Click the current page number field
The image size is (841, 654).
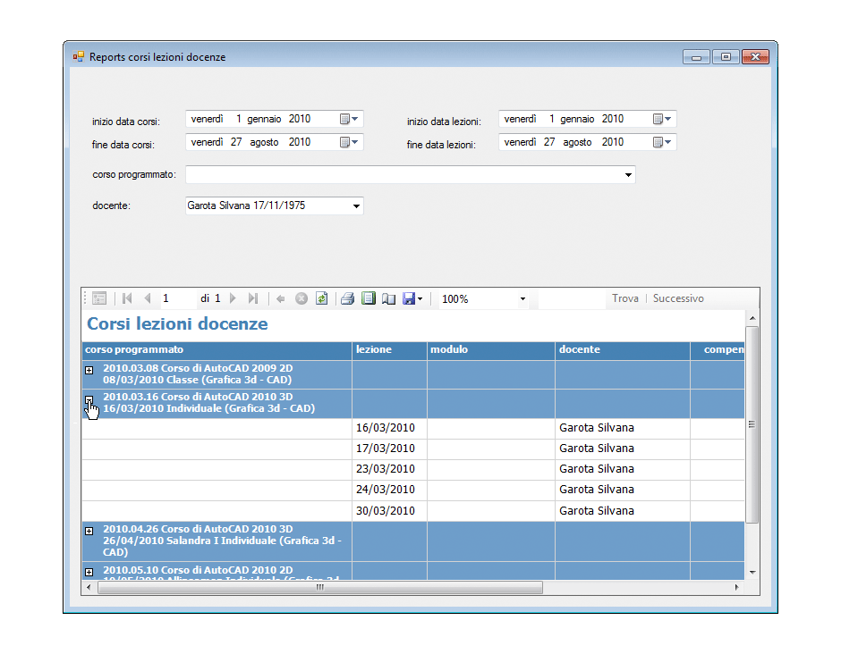[177, 298]
